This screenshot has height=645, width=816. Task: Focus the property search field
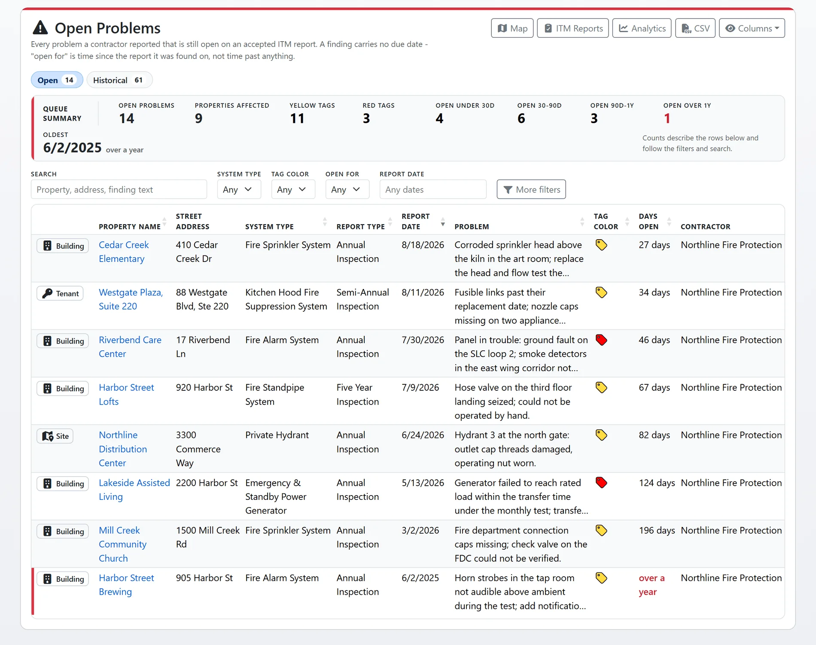119,189
